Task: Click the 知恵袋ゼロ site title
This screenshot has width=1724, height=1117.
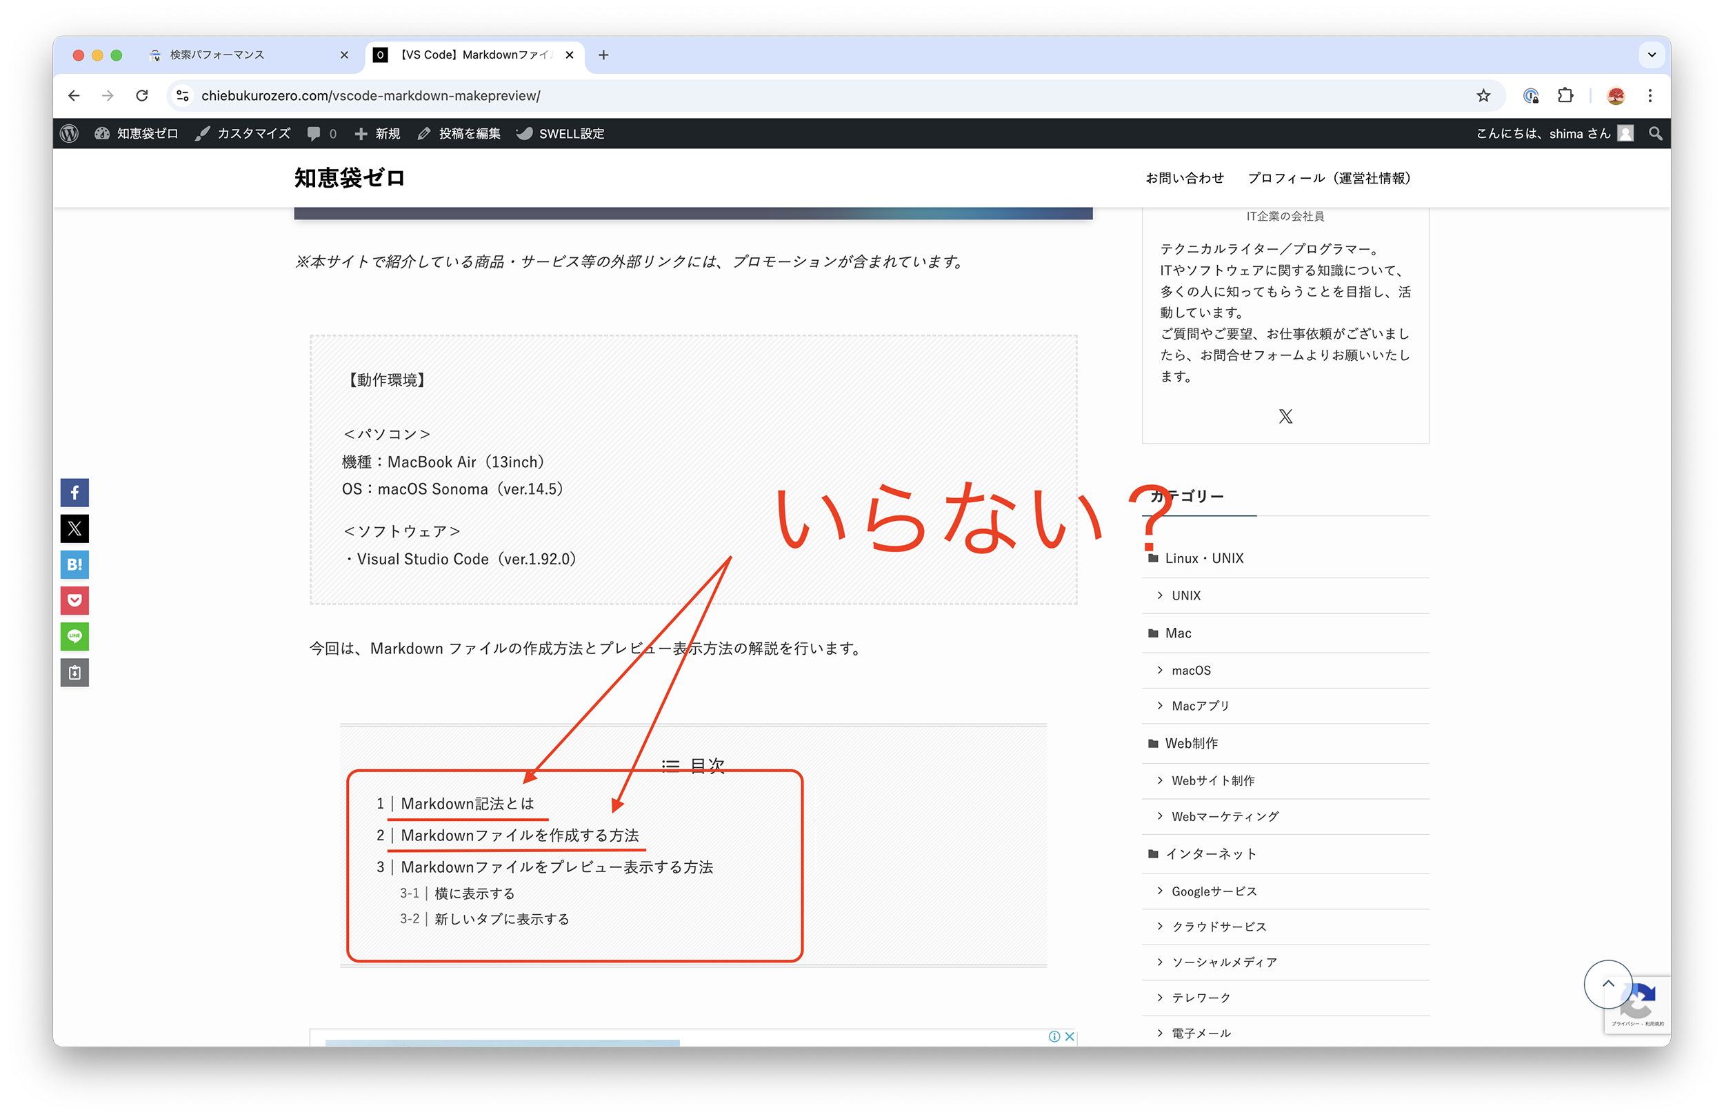Action: coord(349,178)
